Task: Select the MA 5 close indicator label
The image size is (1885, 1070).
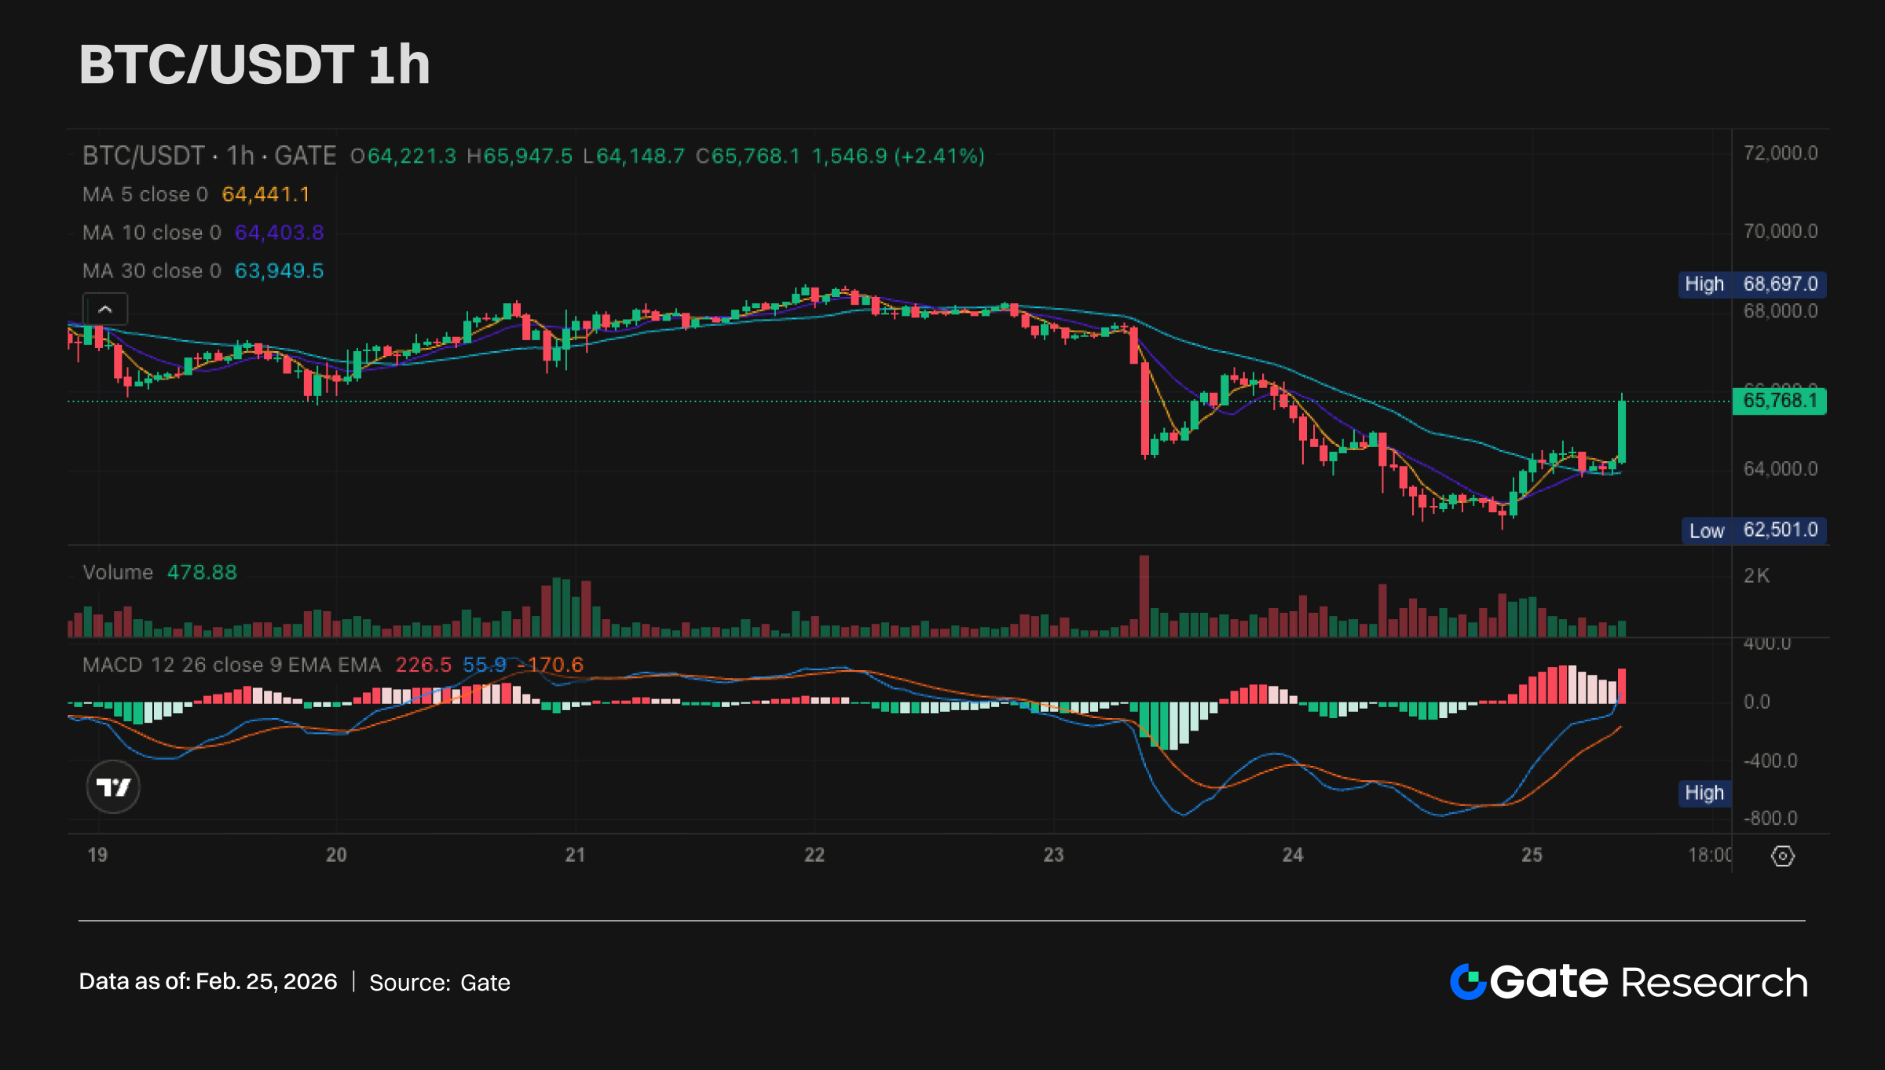Action: point(145,194)
